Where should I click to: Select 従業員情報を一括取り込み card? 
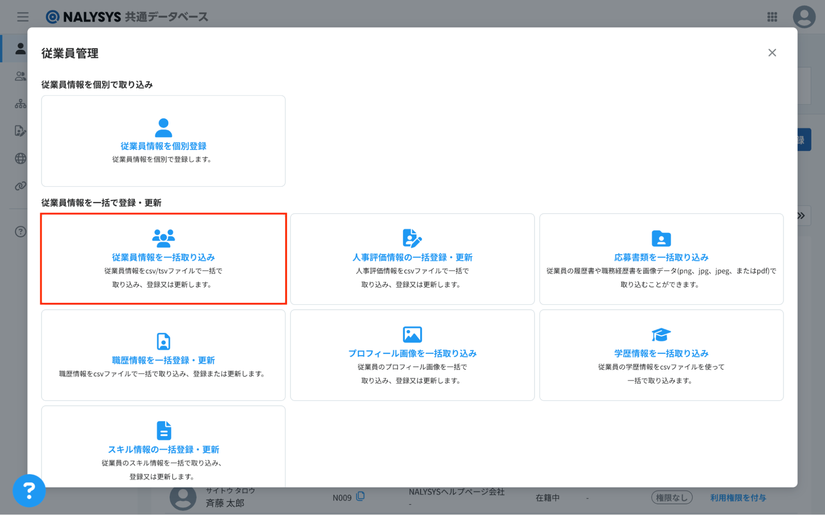pyautogui.click(x=163, y=258)
